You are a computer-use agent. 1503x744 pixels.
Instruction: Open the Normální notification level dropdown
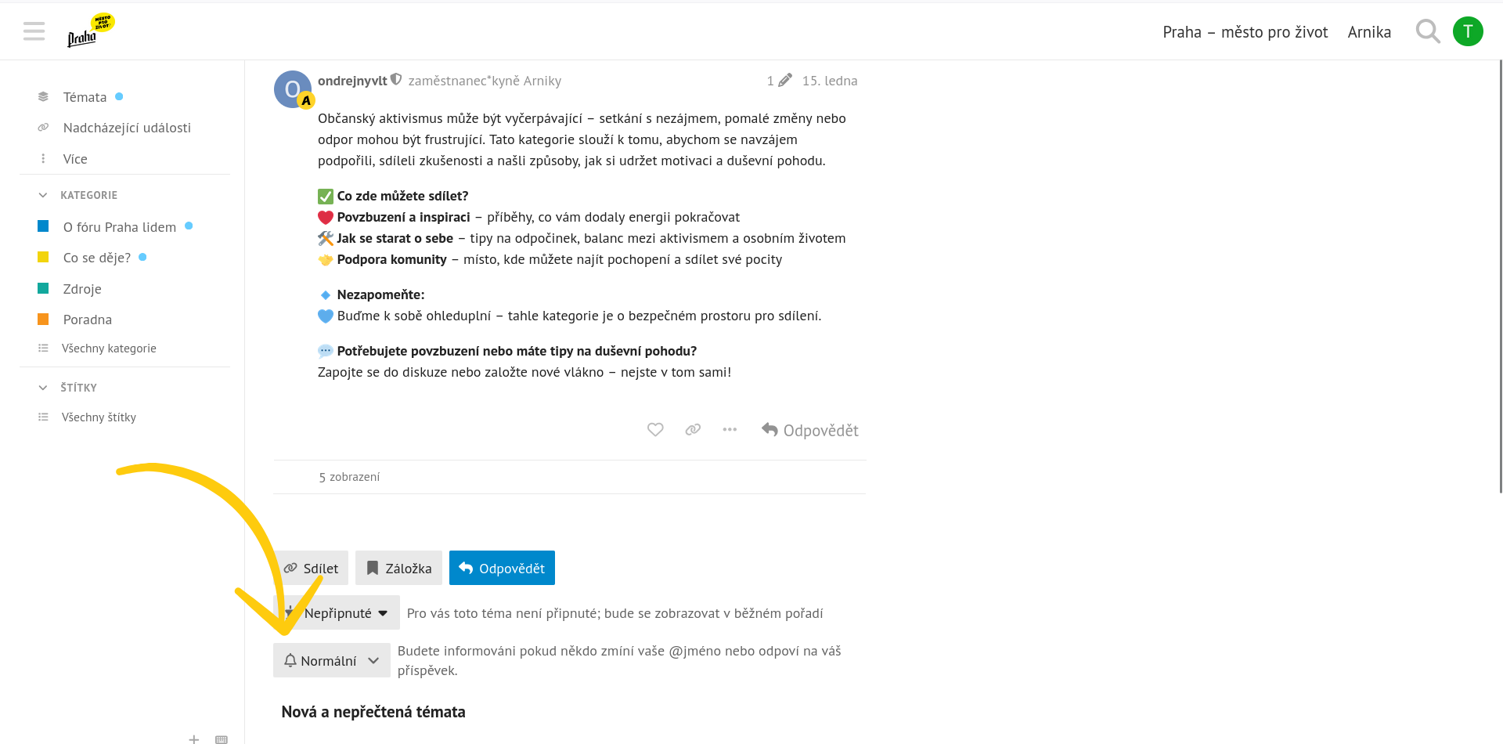[x=331, y=661]
